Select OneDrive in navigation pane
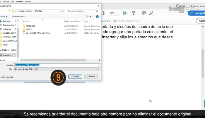 [x=9, y=50]
